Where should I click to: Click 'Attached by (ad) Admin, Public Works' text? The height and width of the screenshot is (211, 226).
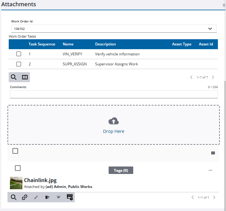pyautogui.click(x=58, y=187)
